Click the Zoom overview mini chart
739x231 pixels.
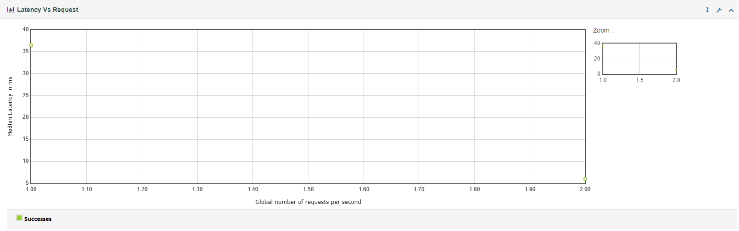tap(639, 59)
